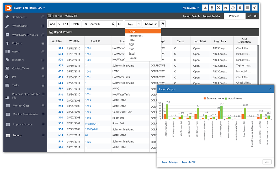Click the Export To PDF link

189,162
